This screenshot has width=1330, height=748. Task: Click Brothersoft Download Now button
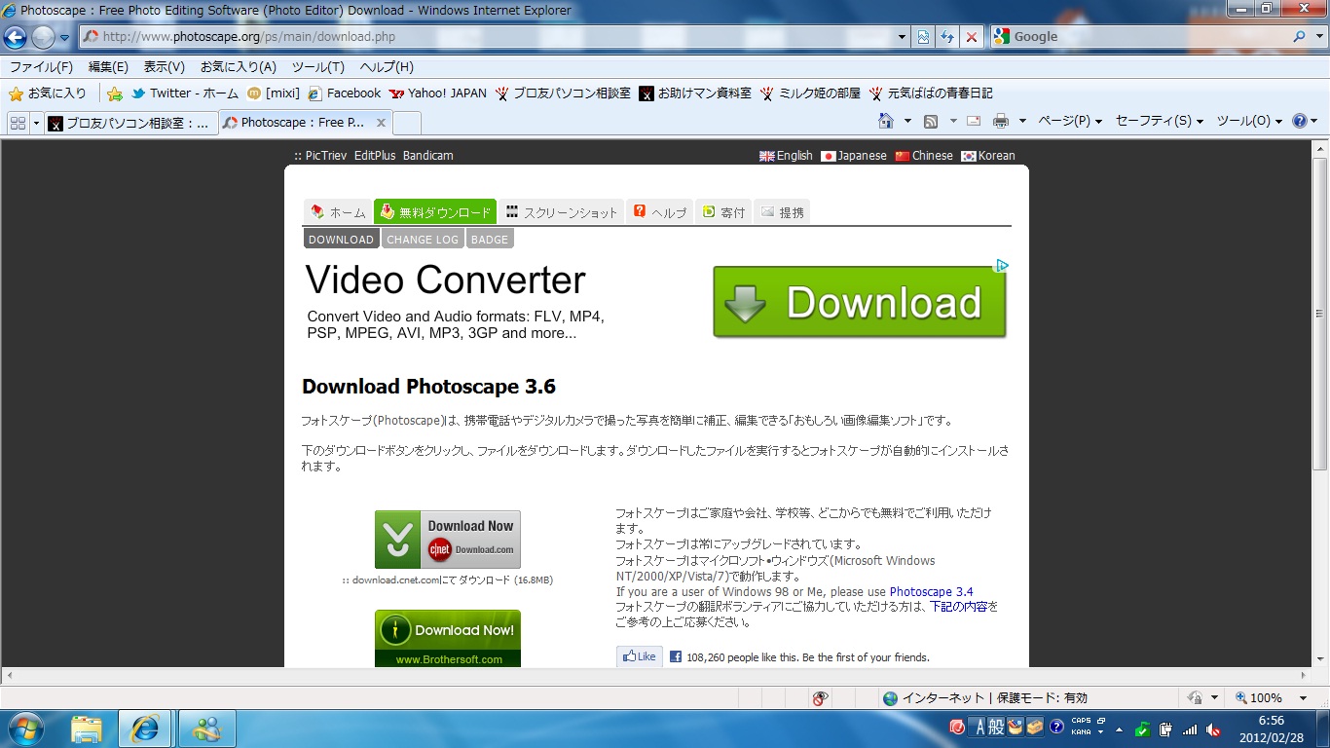point(448,639)
